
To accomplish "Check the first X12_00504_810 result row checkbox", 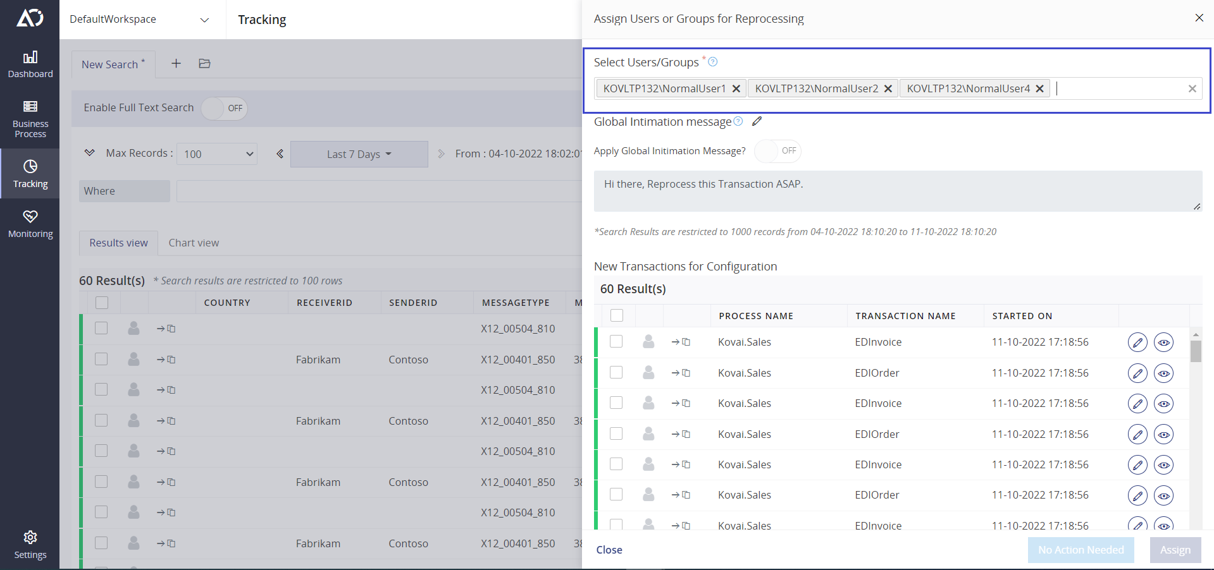I will click(101, 328).
